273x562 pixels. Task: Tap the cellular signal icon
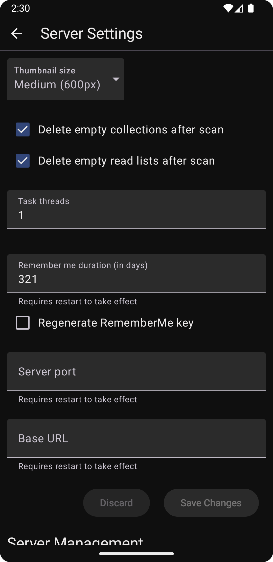click(239, 9)
